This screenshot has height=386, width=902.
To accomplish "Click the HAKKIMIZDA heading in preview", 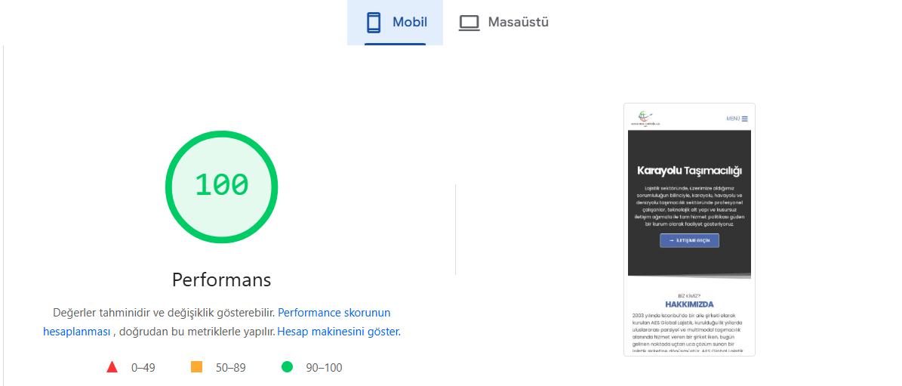I will click(689, 304).
